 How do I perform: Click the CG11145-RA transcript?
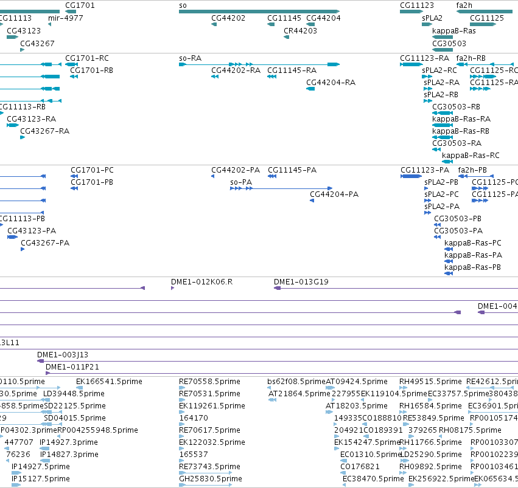pos(271,77)
